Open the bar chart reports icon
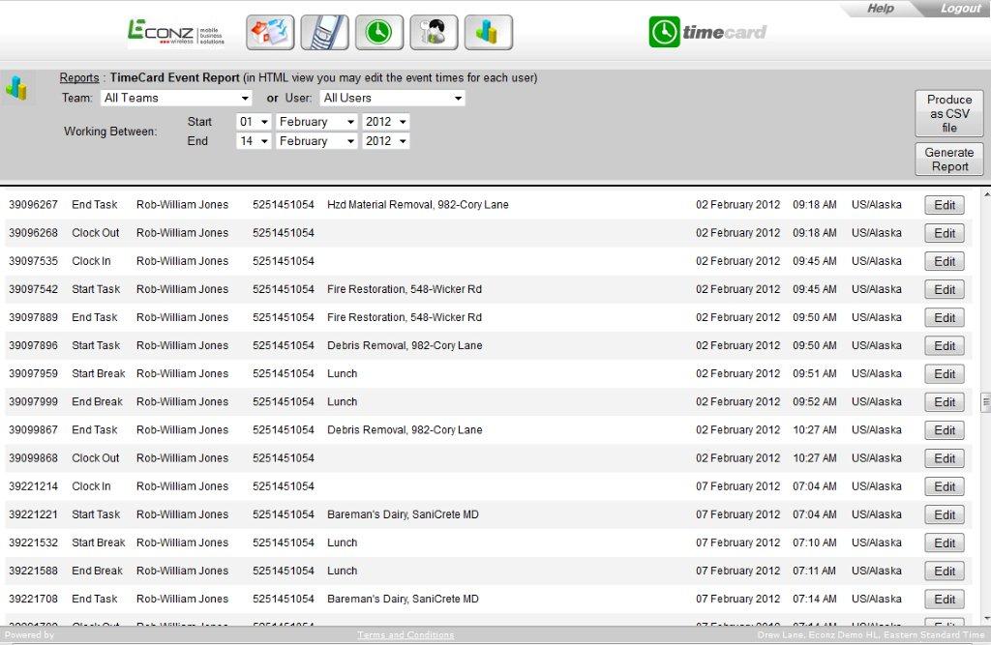The width and height of the screenshot is (991, 645). tap(487, 31)
